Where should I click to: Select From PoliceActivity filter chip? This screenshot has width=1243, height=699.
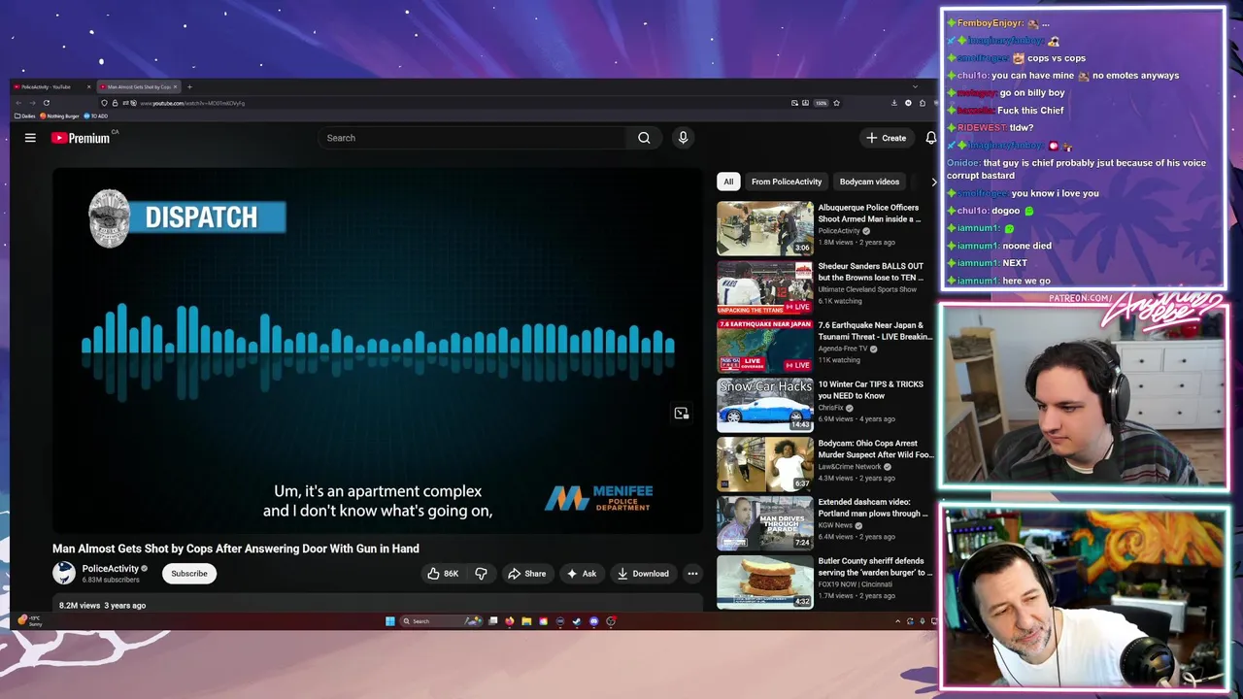787,182
